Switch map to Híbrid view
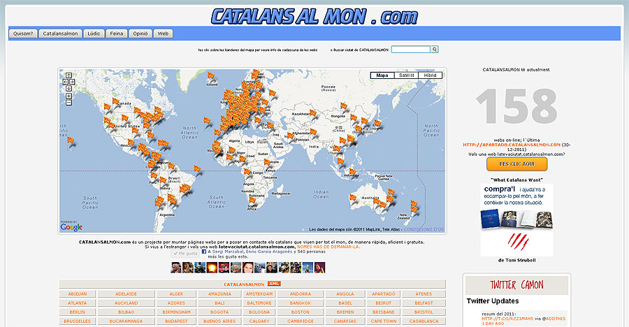This screenshot has width=629, height=327. (430, 75)
